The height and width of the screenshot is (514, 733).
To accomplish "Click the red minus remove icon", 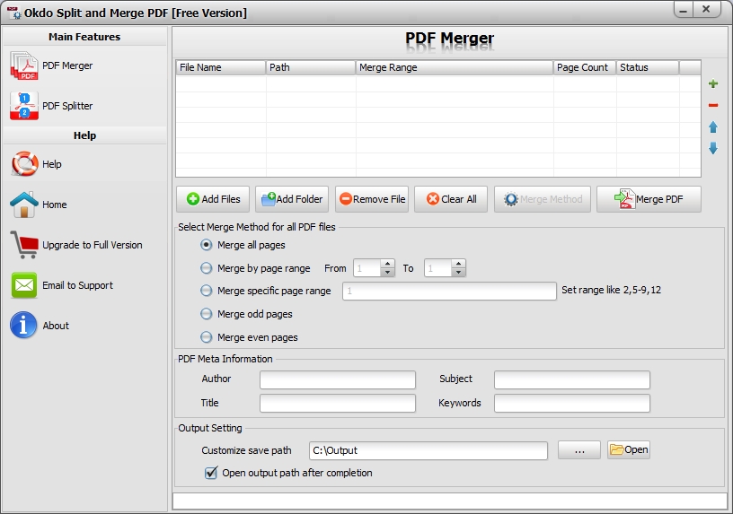I will click(713, 105).
